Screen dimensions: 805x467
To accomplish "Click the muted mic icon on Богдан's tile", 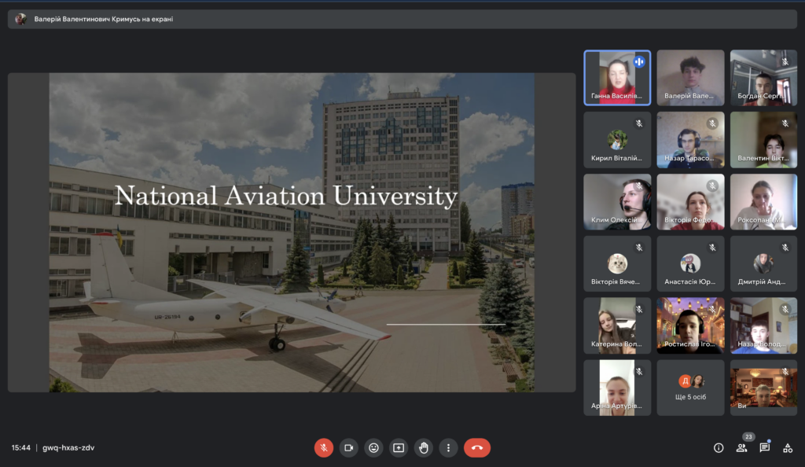I will [785, 61].
